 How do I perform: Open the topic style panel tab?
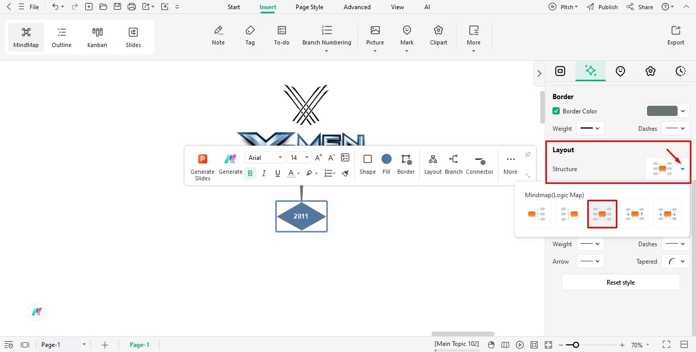click(x=560, y=71)
